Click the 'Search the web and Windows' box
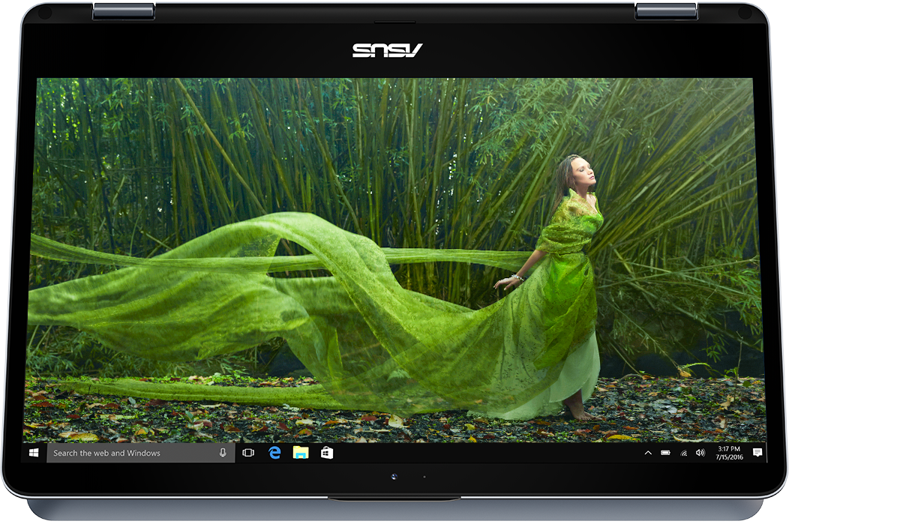The image size is (906, 524). 139,453
